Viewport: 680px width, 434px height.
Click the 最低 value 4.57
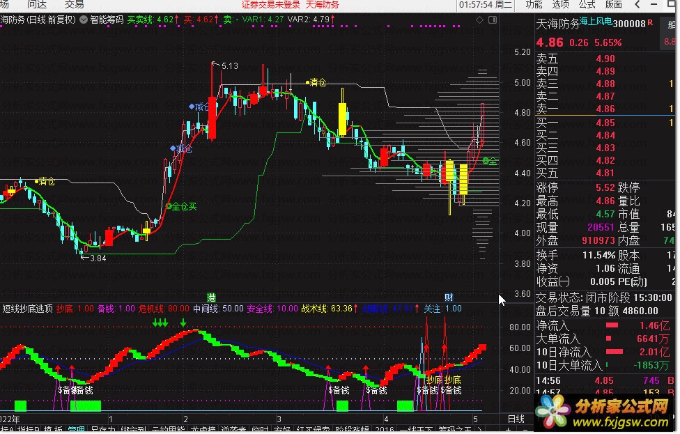tap(605, 214)
